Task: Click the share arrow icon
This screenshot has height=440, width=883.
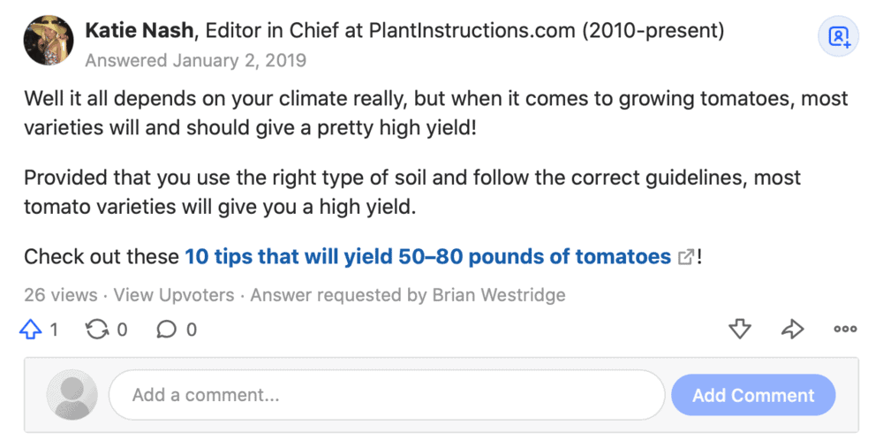Action: pyautogui.click(x=792, y=330)
